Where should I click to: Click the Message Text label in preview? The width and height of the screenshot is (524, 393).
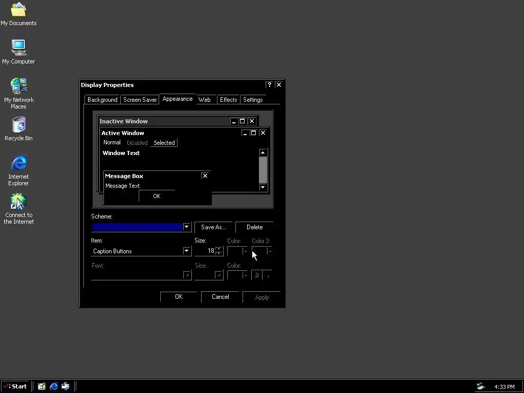(x=123, y=186)
